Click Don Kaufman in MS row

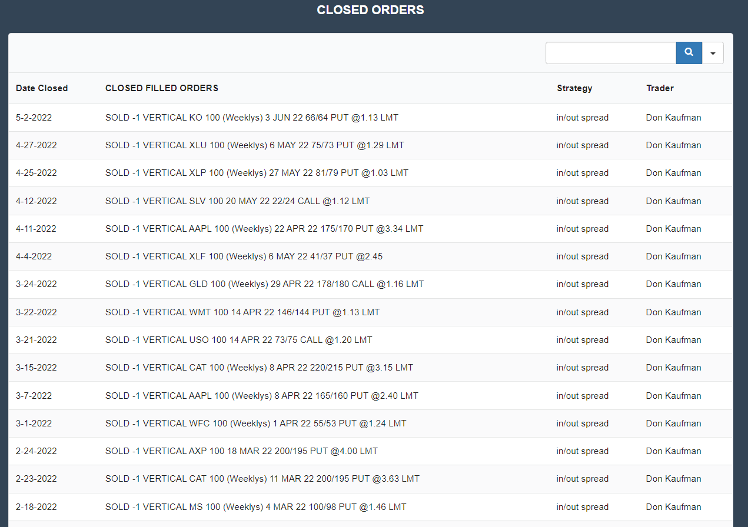pos(674,507)
